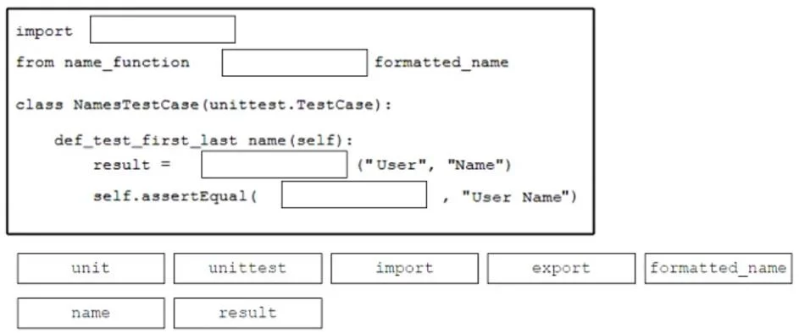The width and height of the screenshot is (799, 333).
Task: Pick the 'name' answer tile
Action: [91, 314]
